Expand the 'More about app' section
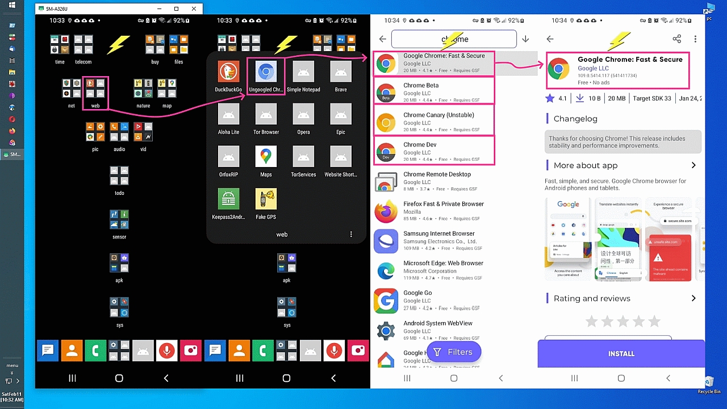The height and width of the screenshot is (409, 727). tap(621, 165)
